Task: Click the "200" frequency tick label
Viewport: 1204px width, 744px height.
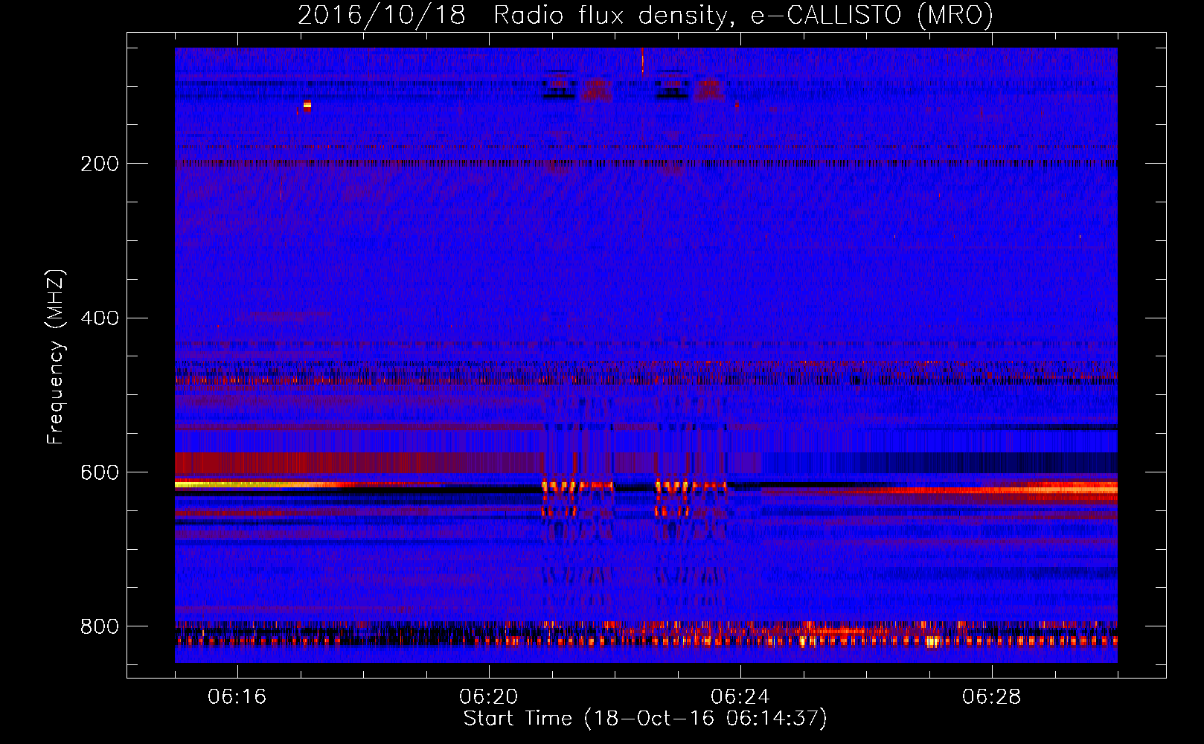Action: 100,164
